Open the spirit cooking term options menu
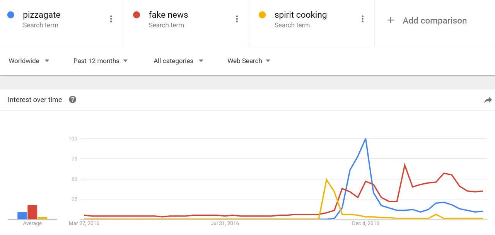 (362, 19)
